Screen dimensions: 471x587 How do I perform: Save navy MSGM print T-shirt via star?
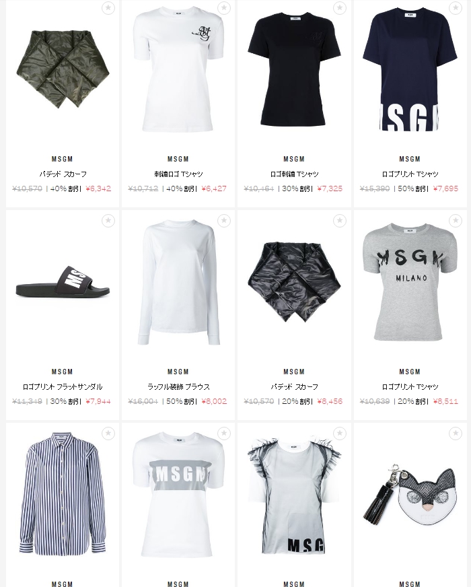click(x=456, y=7)
